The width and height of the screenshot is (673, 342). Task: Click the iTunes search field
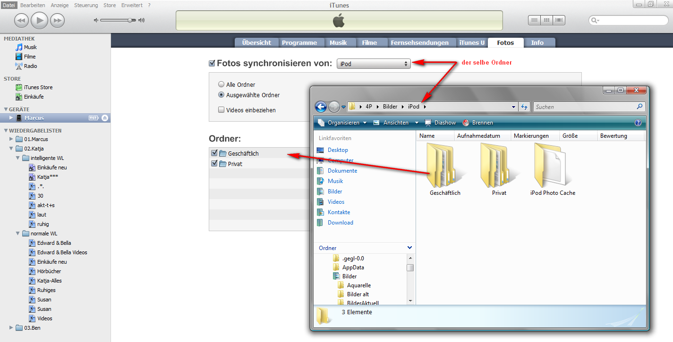pos(628,20)
